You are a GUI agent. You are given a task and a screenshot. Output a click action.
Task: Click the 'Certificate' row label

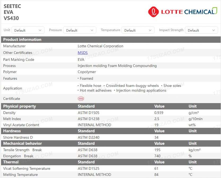[12, 99]
